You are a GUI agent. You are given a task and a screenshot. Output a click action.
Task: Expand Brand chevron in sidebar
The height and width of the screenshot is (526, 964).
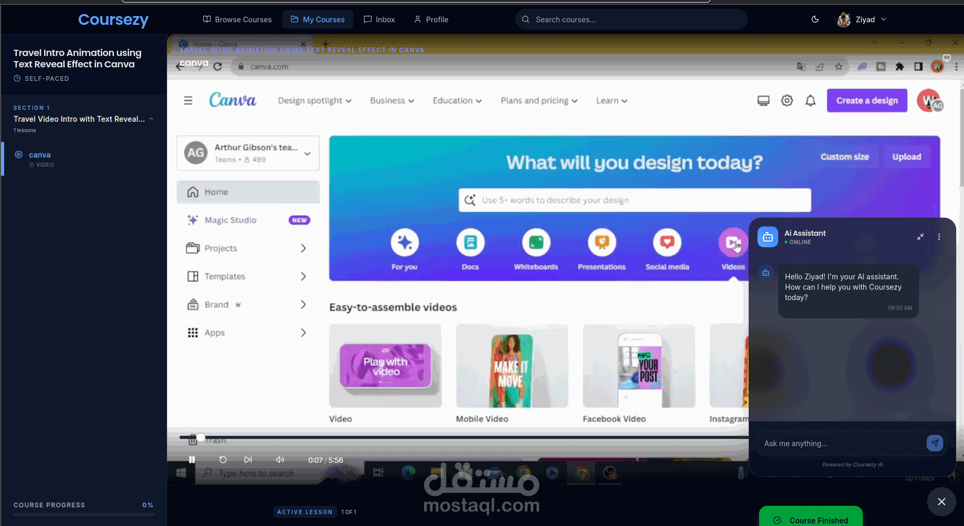coord(304,305)
